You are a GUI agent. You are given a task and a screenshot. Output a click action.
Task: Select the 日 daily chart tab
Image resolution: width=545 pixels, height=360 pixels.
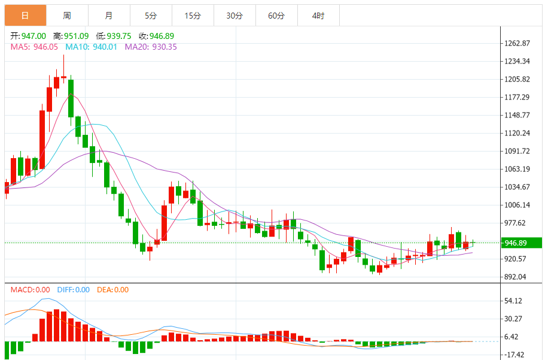point(25,16)
